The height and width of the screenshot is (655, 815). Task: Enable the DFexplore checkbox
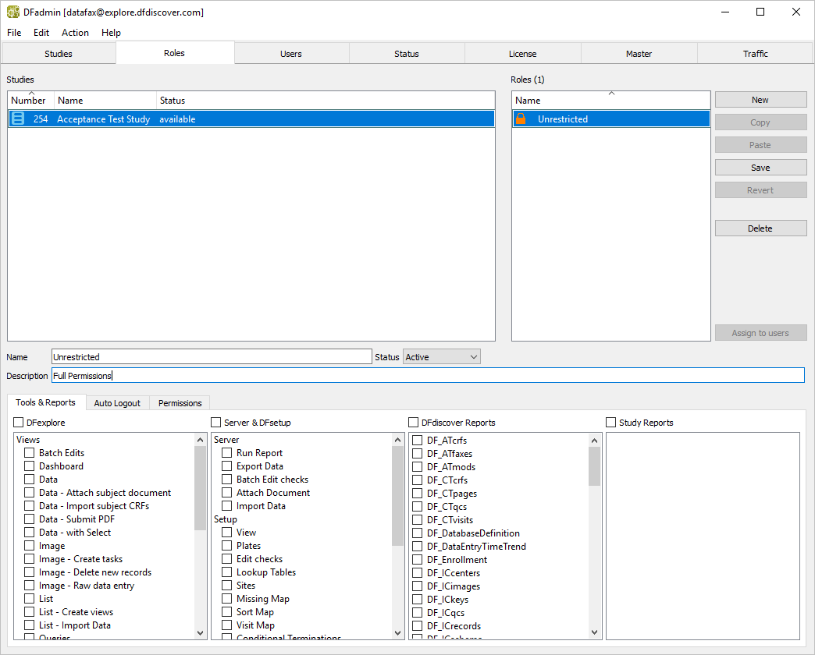click(19, 423)
